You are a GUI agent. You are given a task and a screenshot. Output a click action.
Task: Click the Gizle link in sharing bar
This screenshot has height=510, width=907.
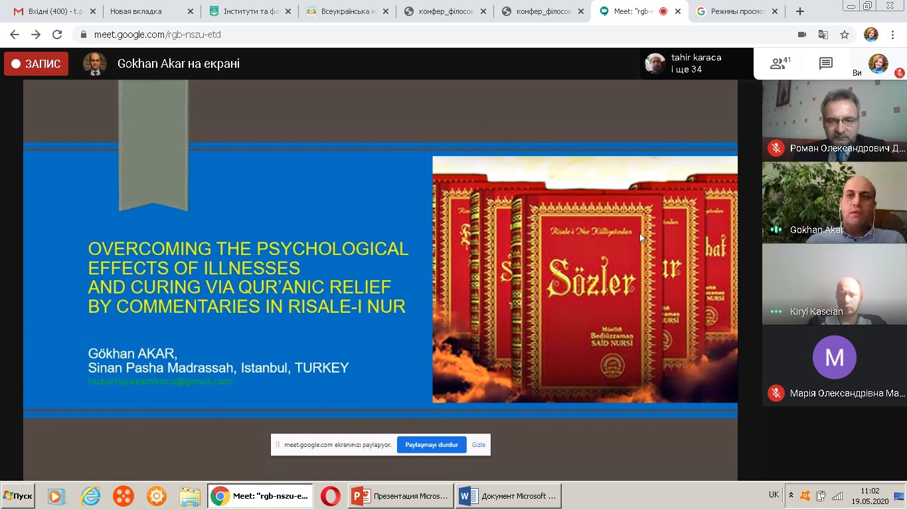pos(478,445)
